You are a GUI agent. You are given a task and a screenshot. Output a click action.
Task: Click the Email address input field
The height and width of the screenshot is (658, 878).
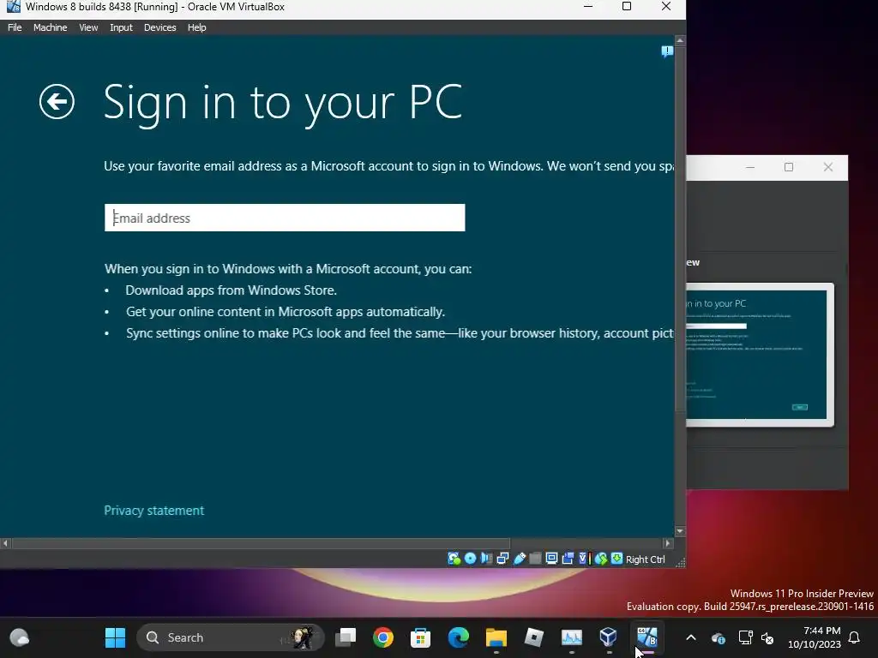pos(285,218)
